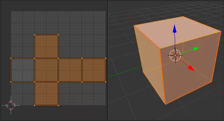This screenshot has height=121, width=224.
Task: Click the green Y-axis gizmo arrow
Action: (196, 49)
